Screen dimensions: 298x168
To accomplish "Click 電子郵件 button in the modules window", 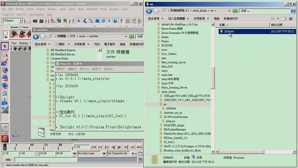I will click(109, 44).
